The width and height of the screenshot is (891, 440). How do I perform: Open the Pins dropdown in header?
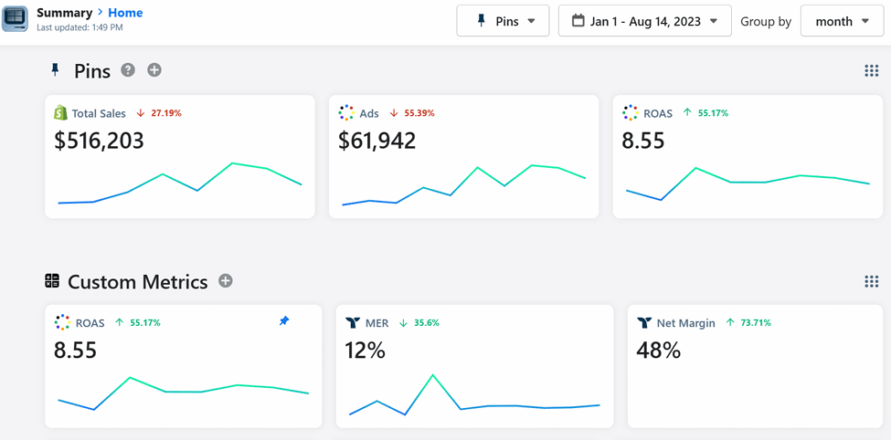504,21
